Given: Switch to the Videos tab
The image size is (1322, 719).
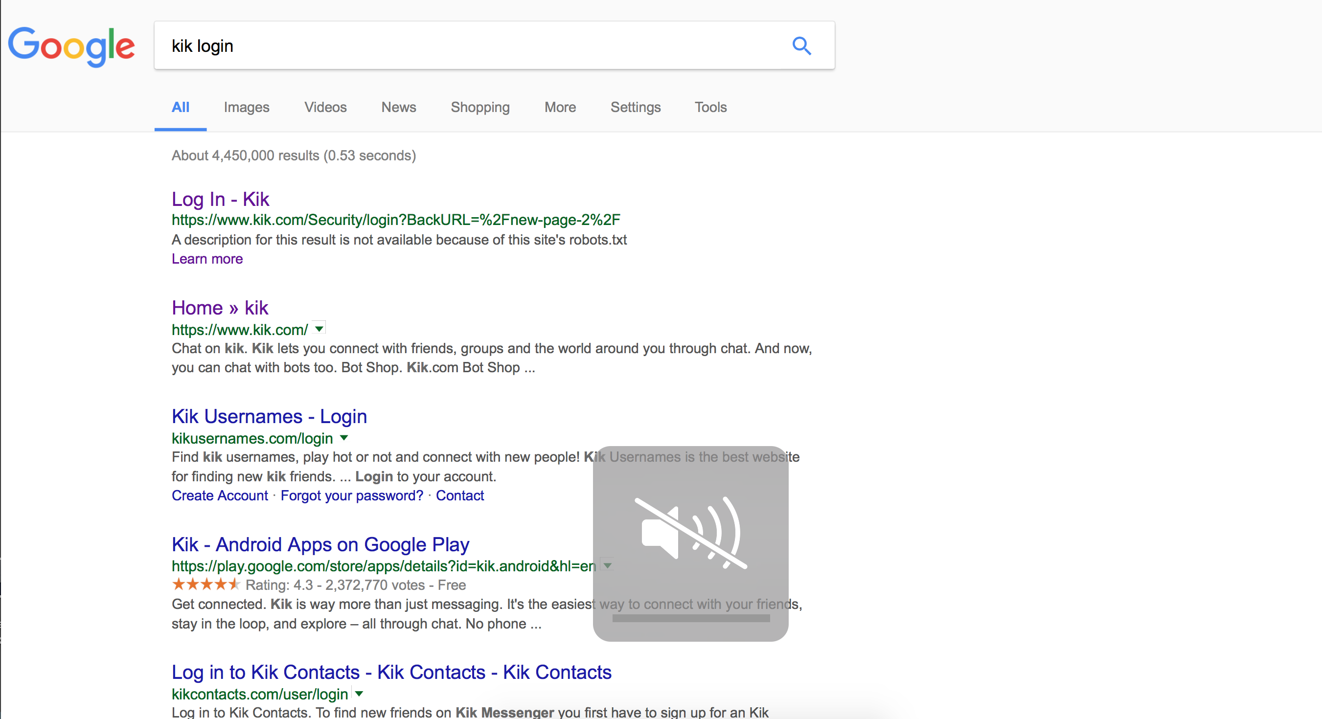Looking at the screenshot, I should point(325,107).
